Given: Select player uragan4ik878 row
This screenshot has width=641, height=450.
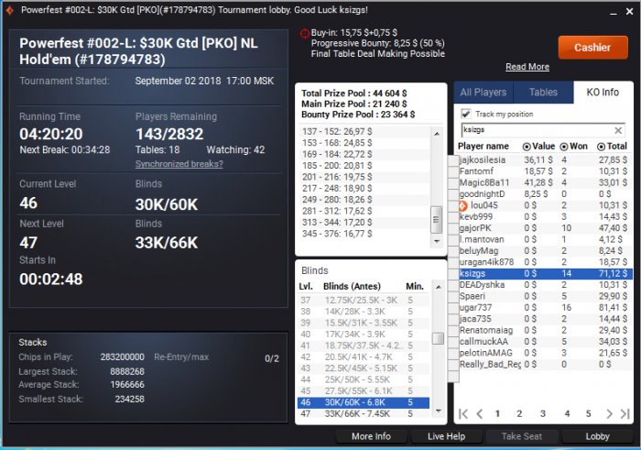Looking at the screenshot, I should pos(546,262).
